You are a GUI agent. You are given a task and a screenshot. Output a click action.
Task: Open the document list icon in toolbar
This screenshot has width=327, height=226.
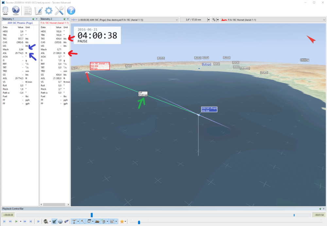tap(27, 11)
